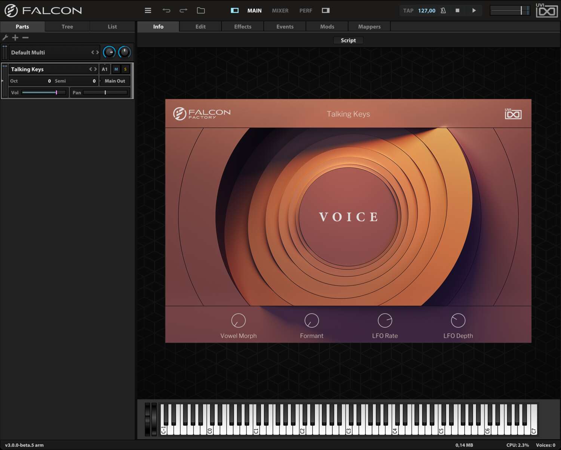Solo the Talking Keys part
This screenshot has height=450, width=561.
tap(125, 69)
